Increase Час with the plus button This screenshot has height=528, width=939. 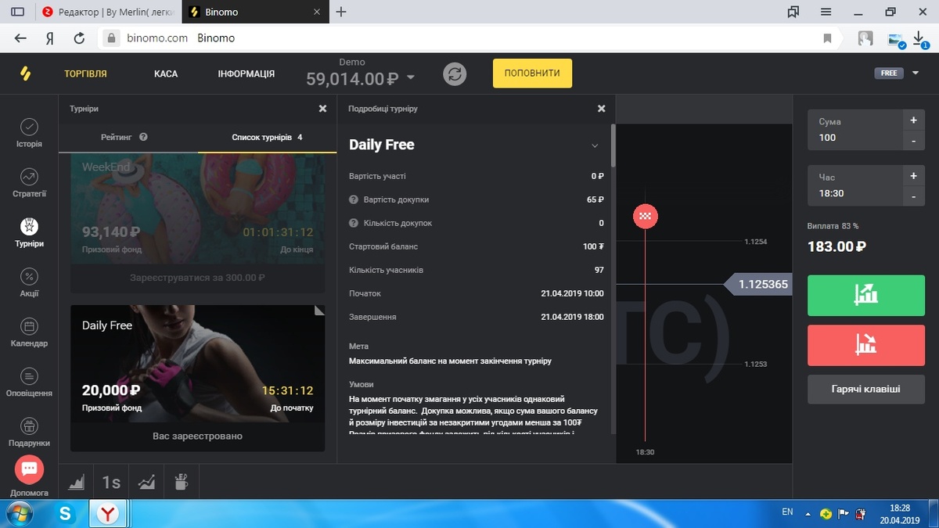tap(913, 175)
